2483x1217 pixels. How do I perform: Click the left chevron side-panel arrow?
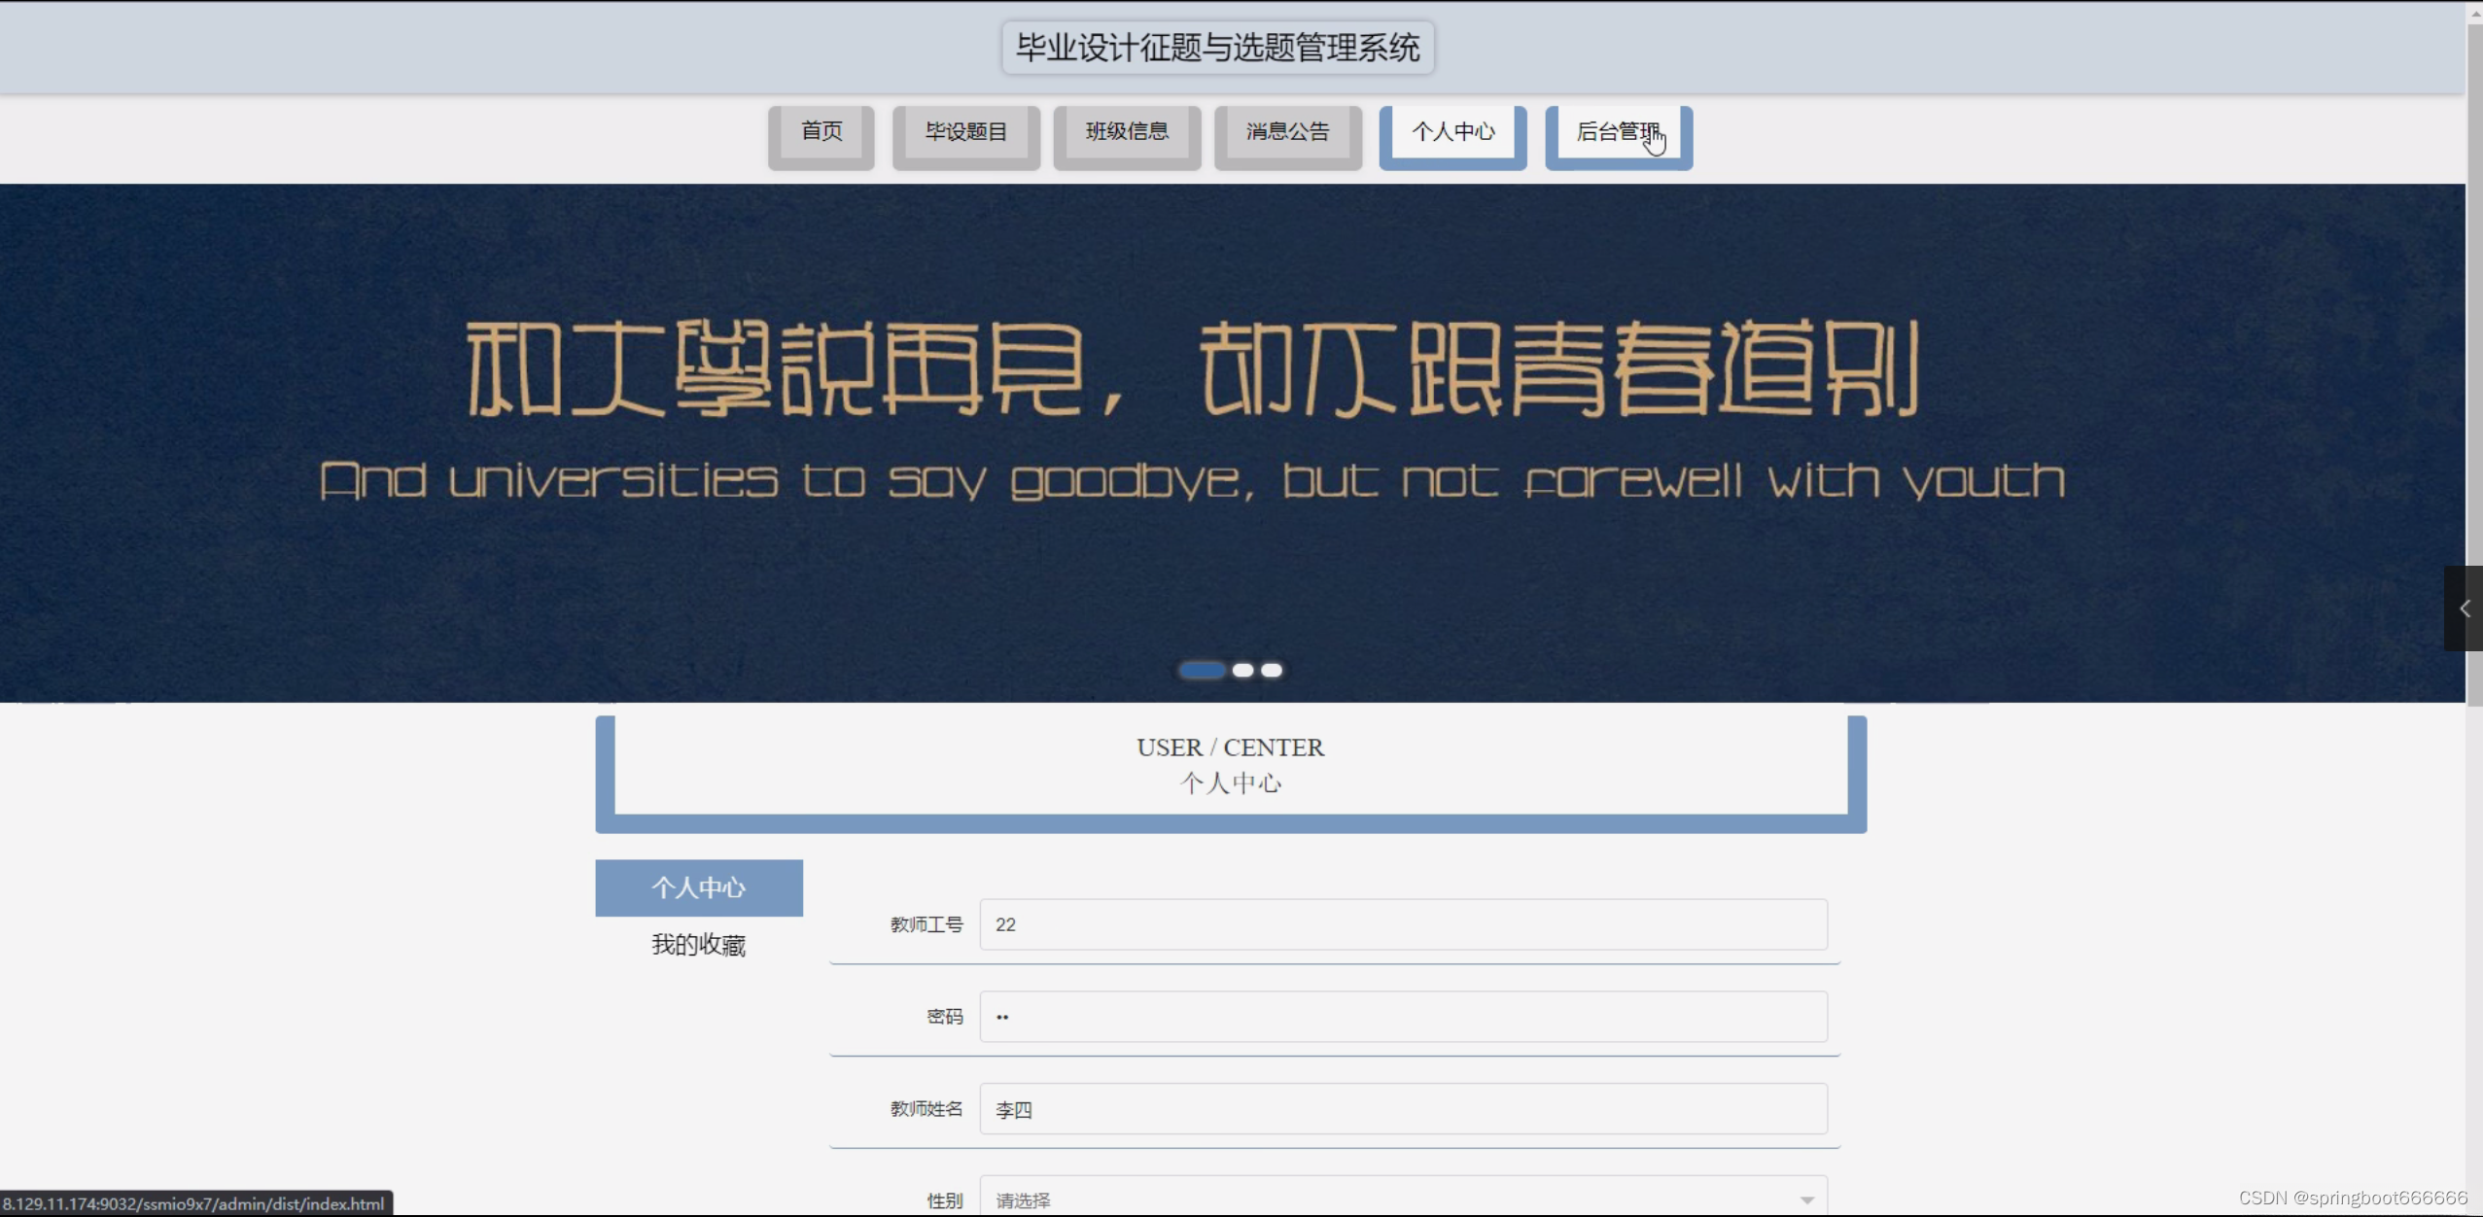[2464, 608]
